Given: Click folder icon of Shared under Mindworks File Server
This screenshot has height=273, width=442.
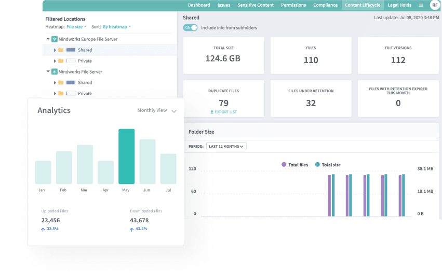Looking at the screenshot, I should pyautogui.click(x=61, y=82).
